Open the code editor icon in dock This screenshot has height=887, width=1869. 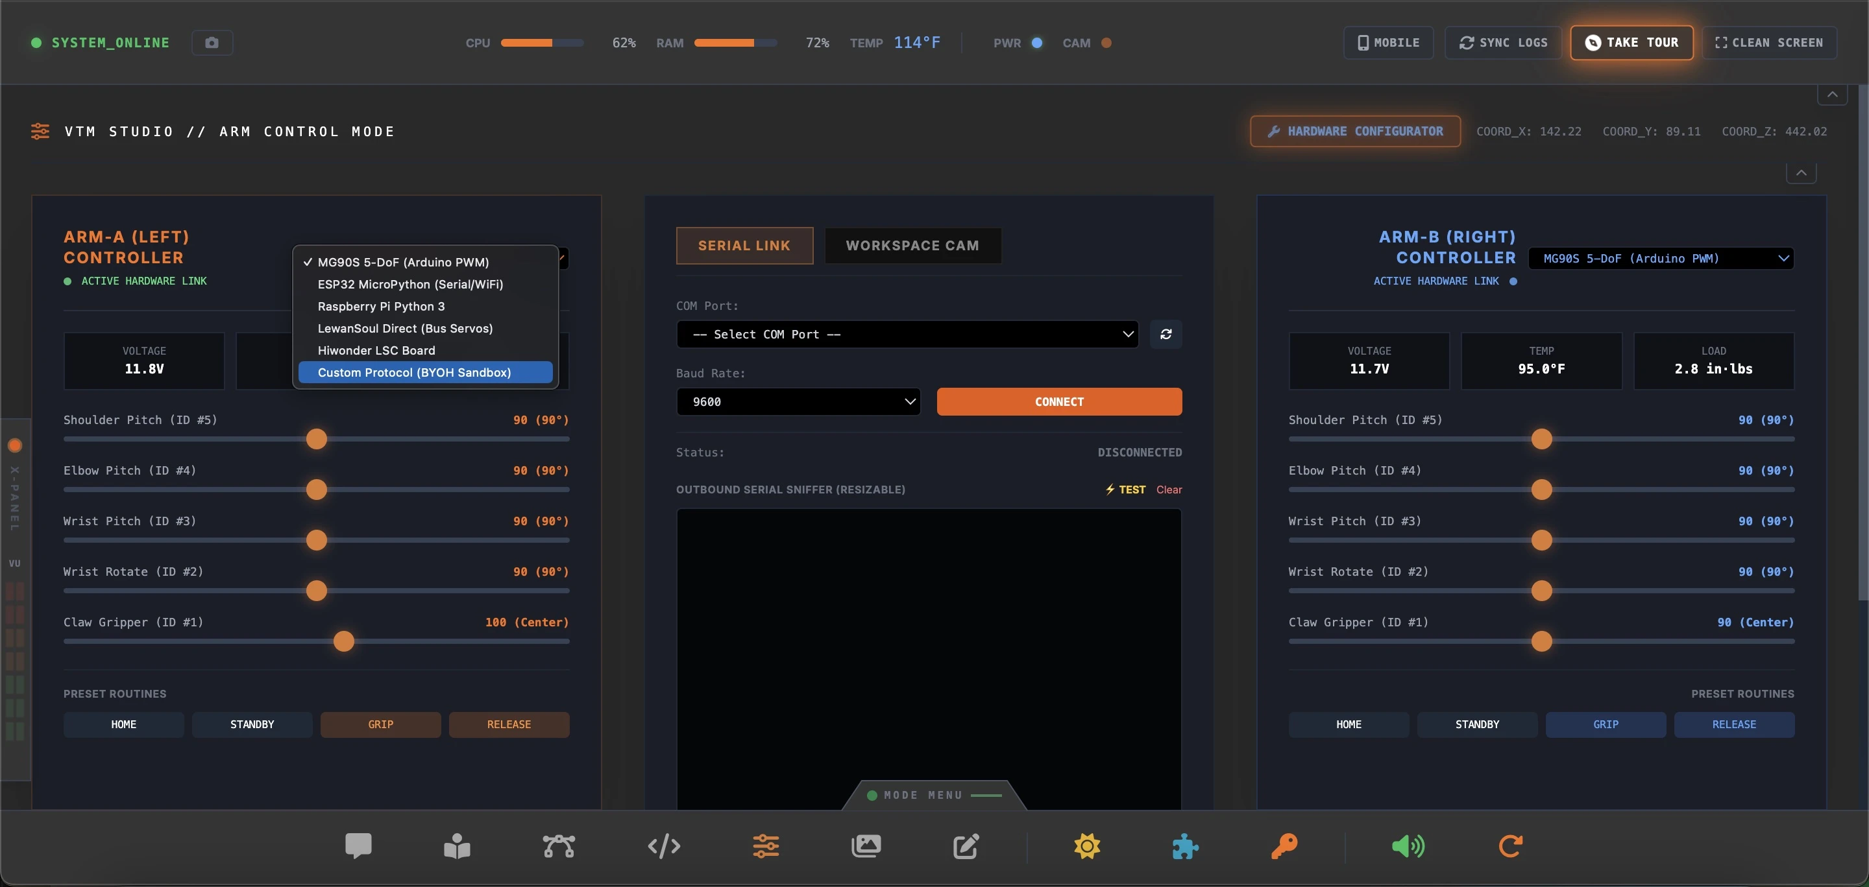click(x=664, y=846)
